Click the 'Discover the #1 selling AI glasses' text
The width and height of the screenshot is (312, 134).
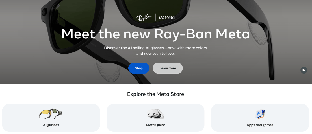(155, 51)
